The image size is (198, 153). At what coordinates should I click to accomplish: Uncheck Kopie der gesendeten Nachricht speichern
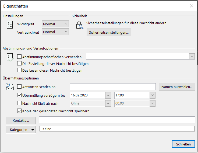click(x=19, y=111)
